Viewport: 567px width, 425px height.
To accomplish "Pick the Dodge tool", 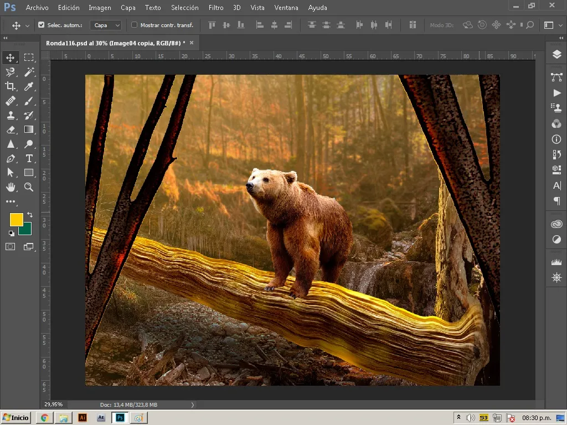I will point(29,144).
